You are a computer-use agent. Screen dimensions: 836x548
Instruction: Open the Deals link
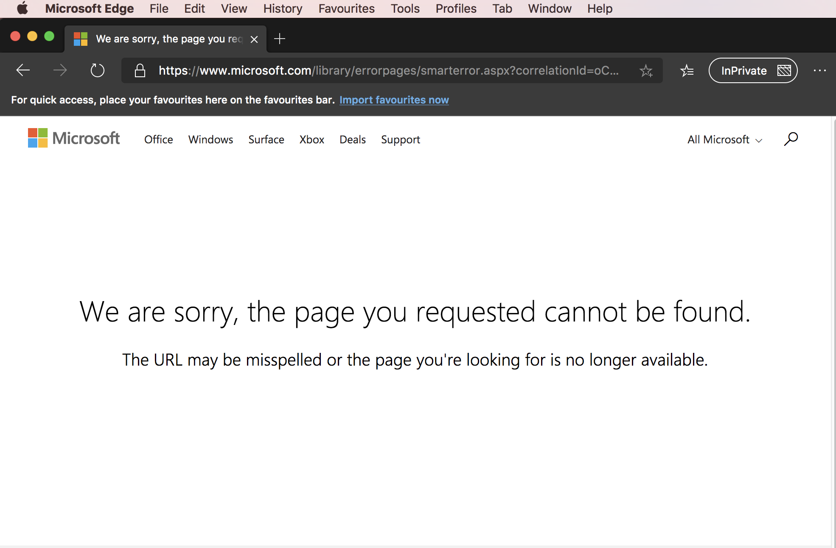click(x=353, y=140)
